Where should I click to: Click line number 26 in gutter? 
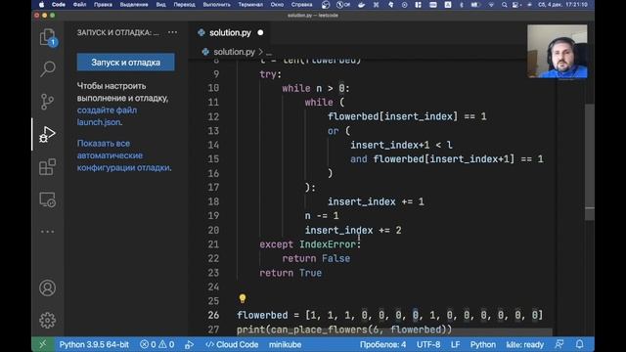(213, 315)
